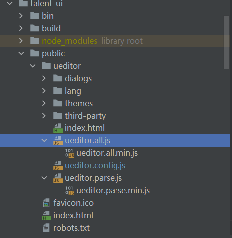Click JS file icon of ueditor.parse.js

58,178
